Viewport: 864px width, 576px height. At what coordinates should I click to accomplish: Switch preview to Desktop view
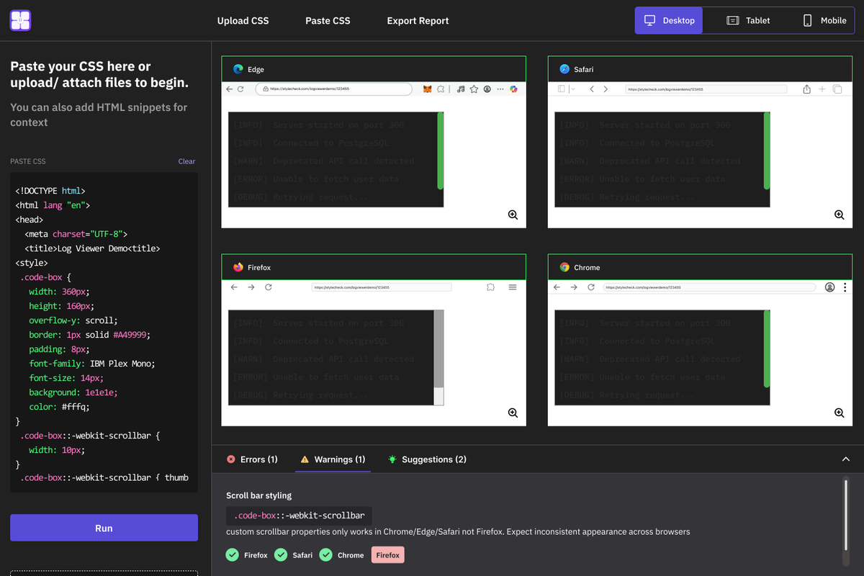click(669, 20)
